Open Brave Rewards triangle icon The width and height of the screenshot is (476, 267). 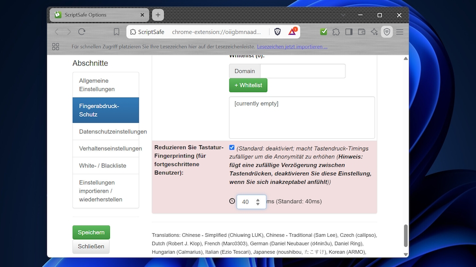click(x=292, y=32)
